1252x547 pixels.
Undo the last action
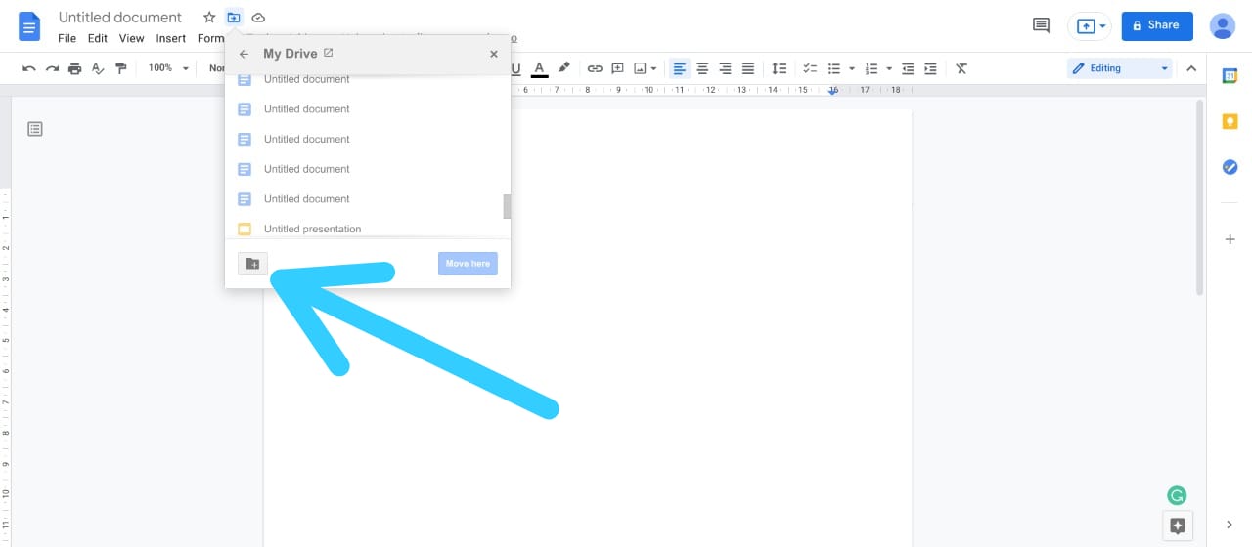click(28, 68)
